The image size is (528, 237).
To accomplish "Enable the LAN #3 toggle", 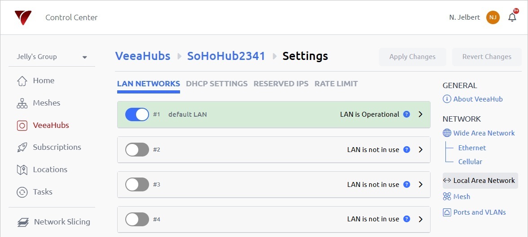I will (137, 184).
